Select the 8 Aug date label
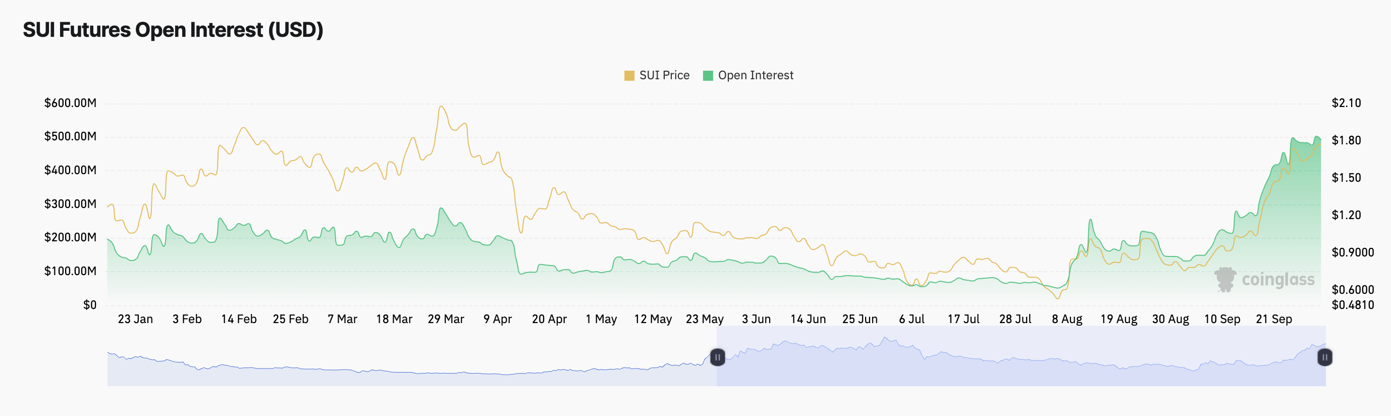This screenshot has width=1391, height=416. [x=1066, y=319]
